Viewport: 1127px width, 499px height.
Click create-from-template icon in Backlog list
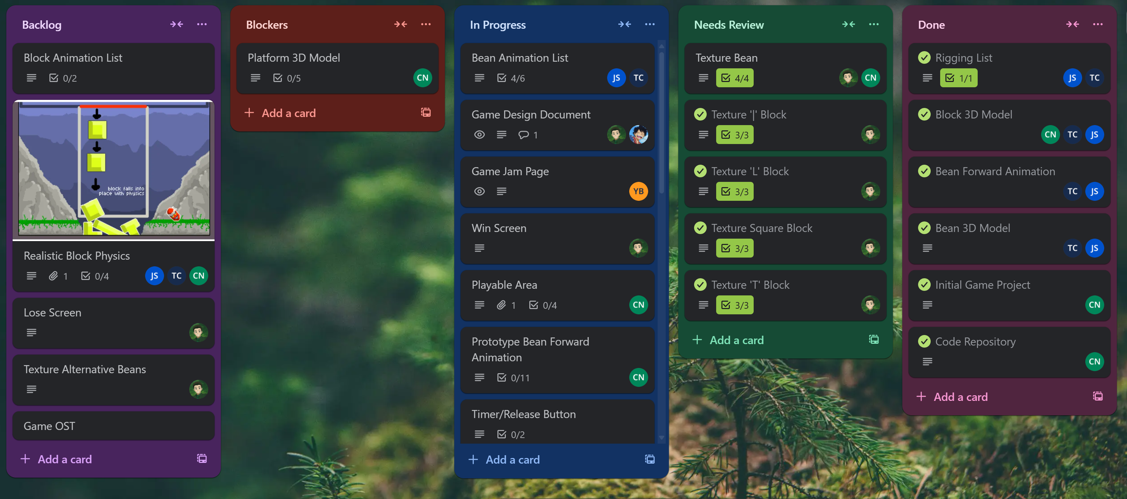202,459
